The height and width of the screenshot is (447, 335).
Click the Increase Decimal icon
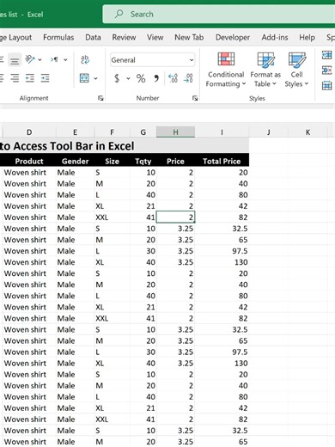173,78
